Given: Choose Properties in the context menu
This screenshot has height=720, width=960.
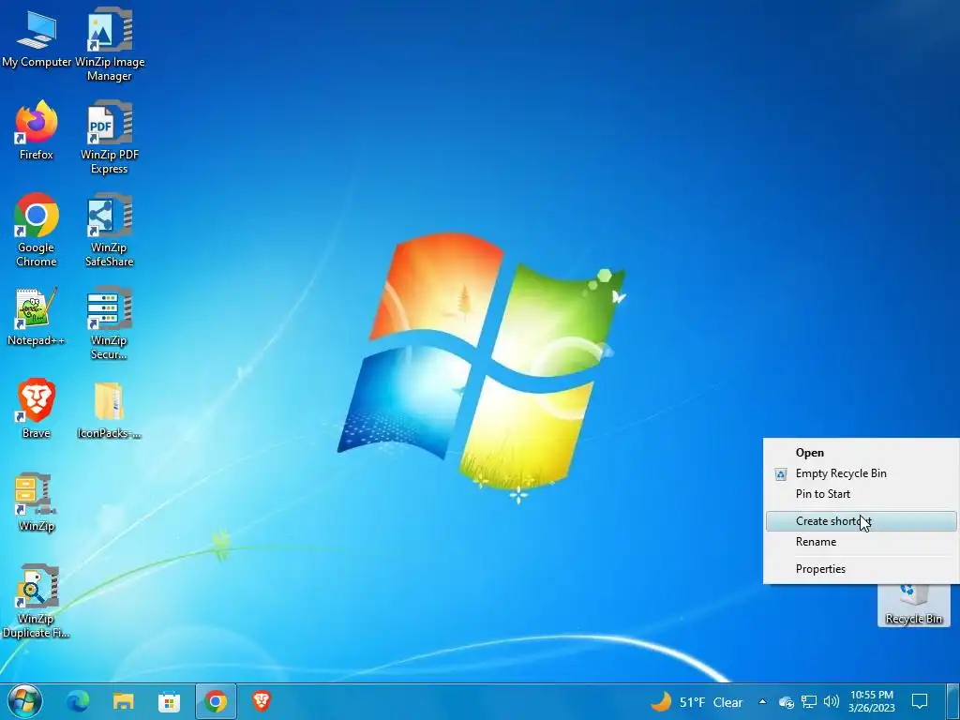Looking at the screenshot, I should (x=861, y=569).
